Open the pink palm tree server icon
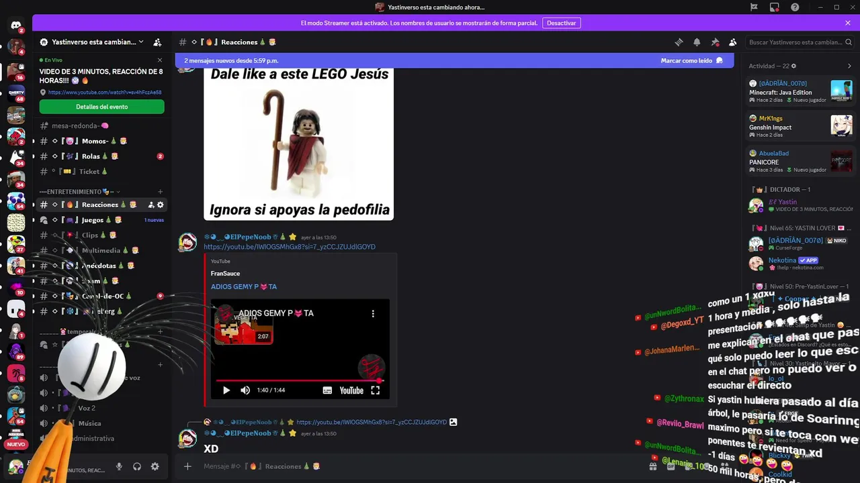This screenshot has height=483, width=860. click(x=15, y=373)
